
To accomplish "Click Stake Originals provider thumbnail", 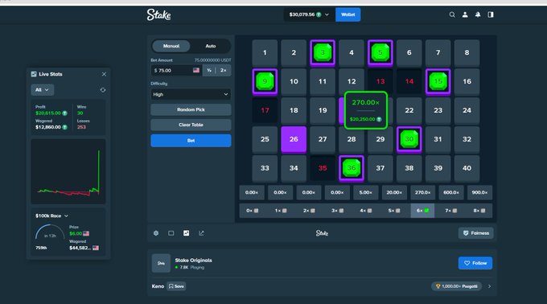I will [x=161, y=263].
